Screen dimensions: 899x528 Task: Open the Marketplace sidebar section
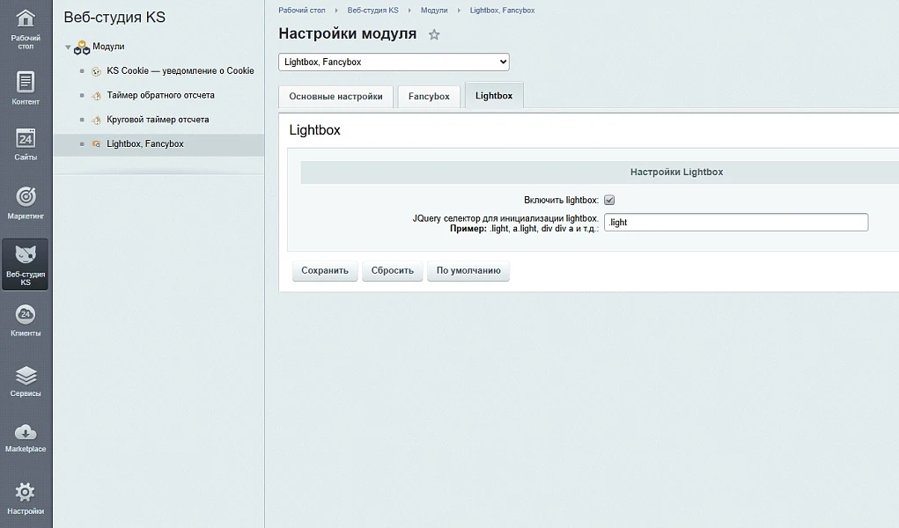tap(26, 438)
